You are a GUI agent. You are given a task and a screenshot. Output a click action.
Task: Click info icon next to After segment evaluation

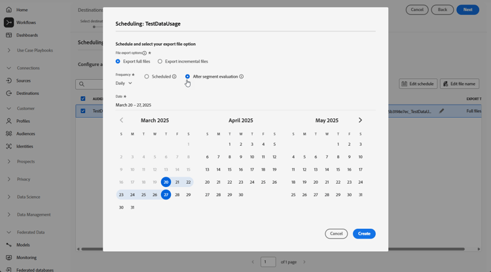[x=242, y=76]
